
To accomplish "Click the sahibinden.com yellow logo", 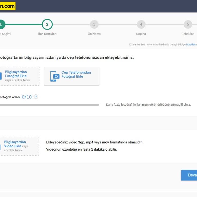I will (7, 6).
